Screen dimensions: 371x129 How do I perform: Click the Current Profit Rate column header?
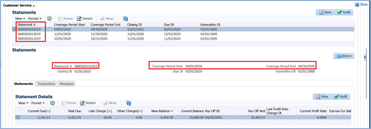point(313,111)
